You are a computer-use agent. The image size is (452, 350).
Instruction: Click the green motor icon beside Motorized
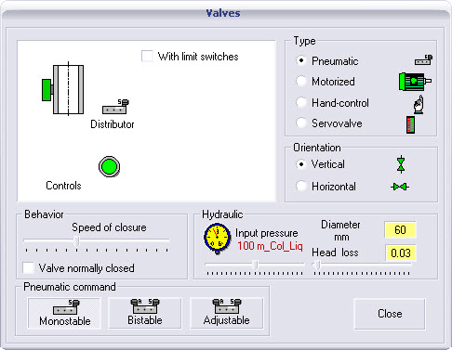click(x=415, y=82)
